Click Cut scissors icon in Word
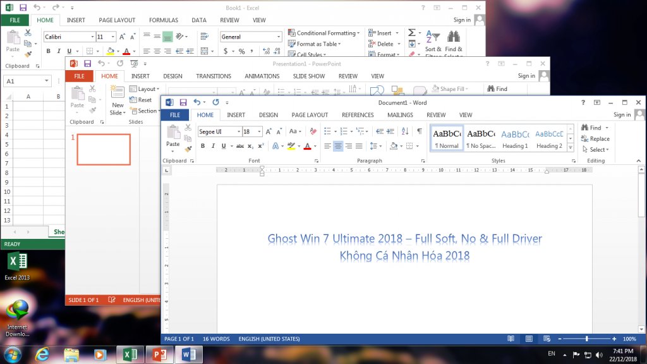 coord(188,128)
